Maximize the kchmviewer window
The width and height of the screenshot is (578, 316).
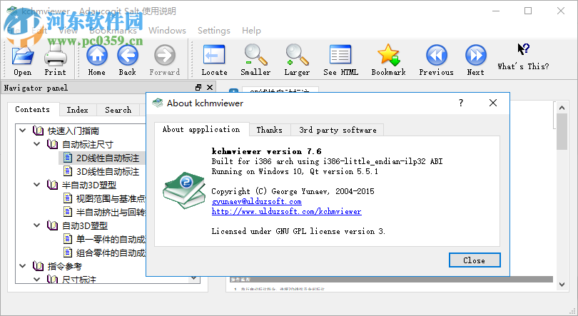pos(528,11)
